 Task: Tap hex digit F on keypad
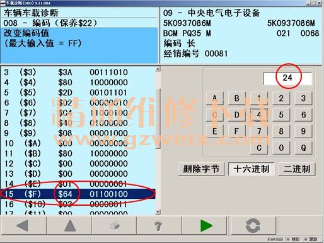coord(236,131)
